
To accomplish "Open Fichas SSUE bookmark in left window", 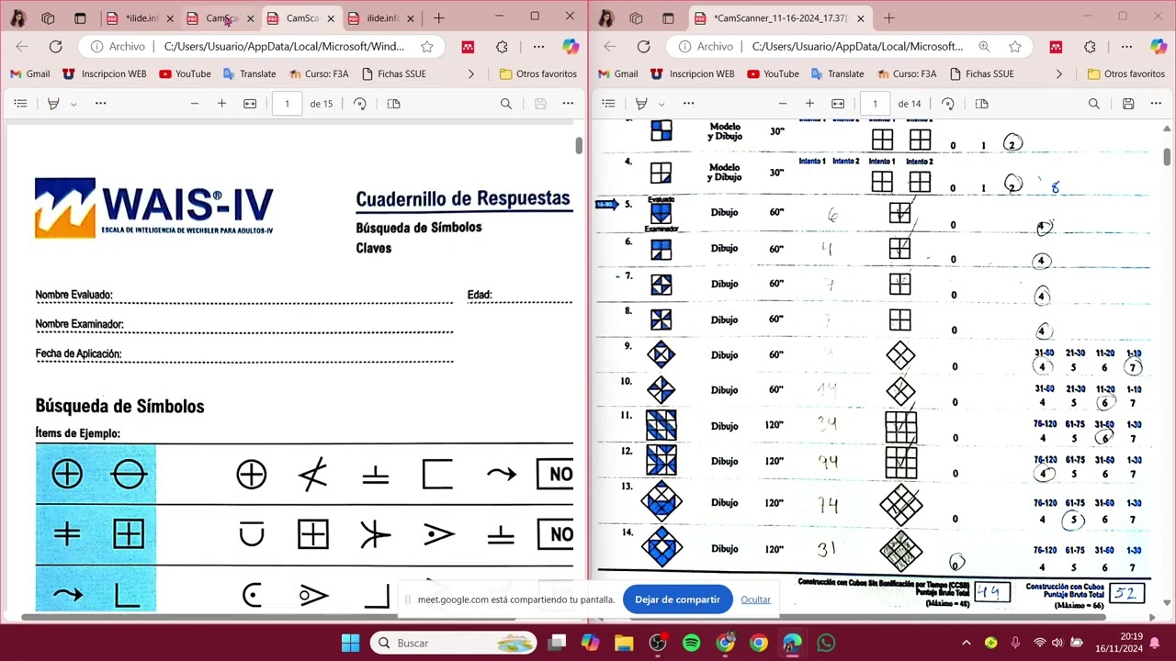I will click(394, 73).
